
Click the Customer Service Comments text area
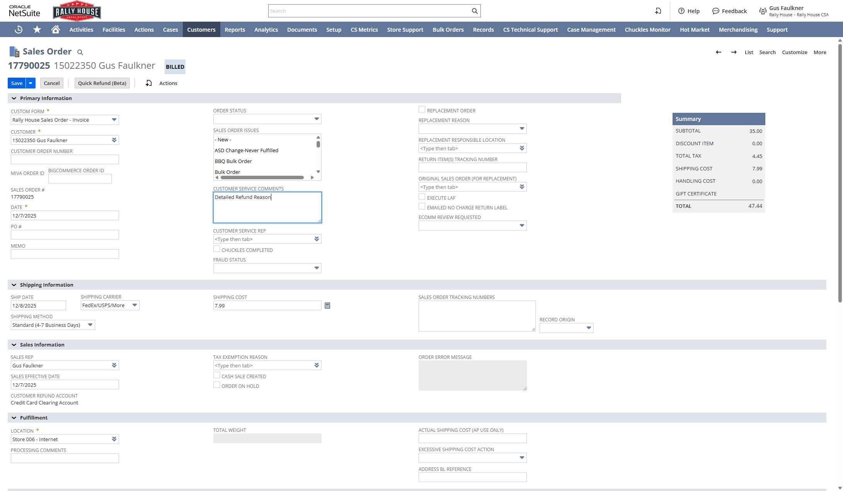(267, 207)
